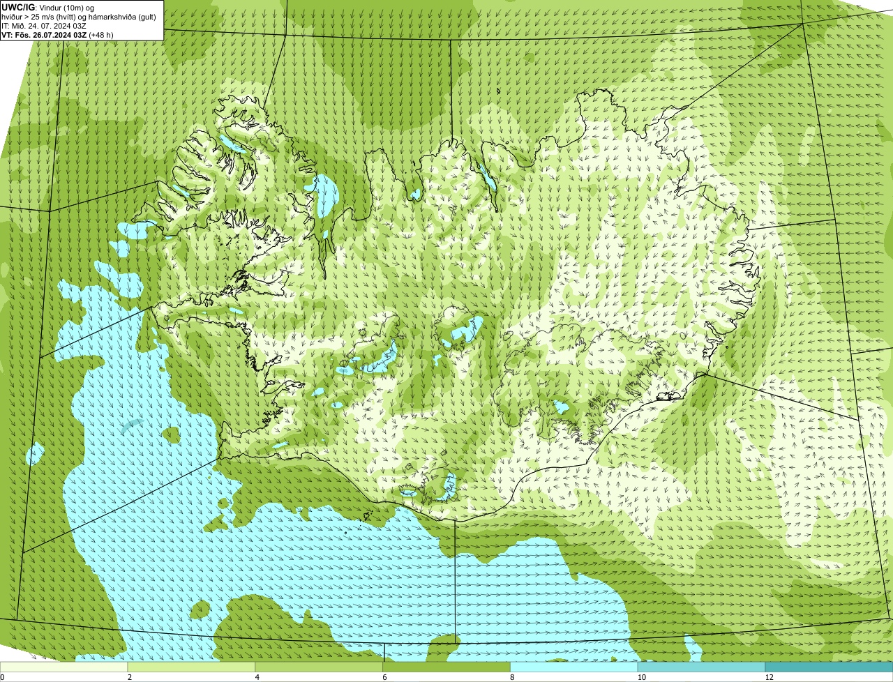Viewport: 893px width, 682px height.
Task: Click the 'IT: Mið. 24. 07. 2024 03Z' line
Action: 44,26
